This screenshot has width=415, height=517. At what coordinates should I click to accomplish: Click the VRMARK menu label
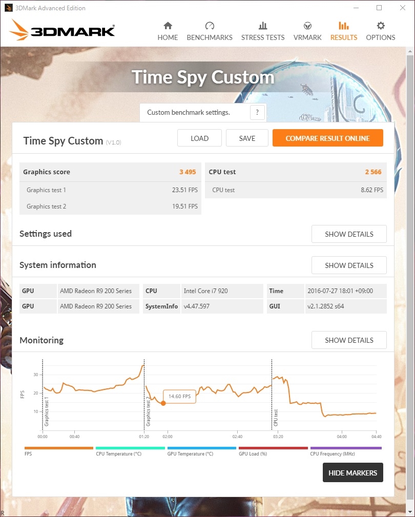click(307, 37)
